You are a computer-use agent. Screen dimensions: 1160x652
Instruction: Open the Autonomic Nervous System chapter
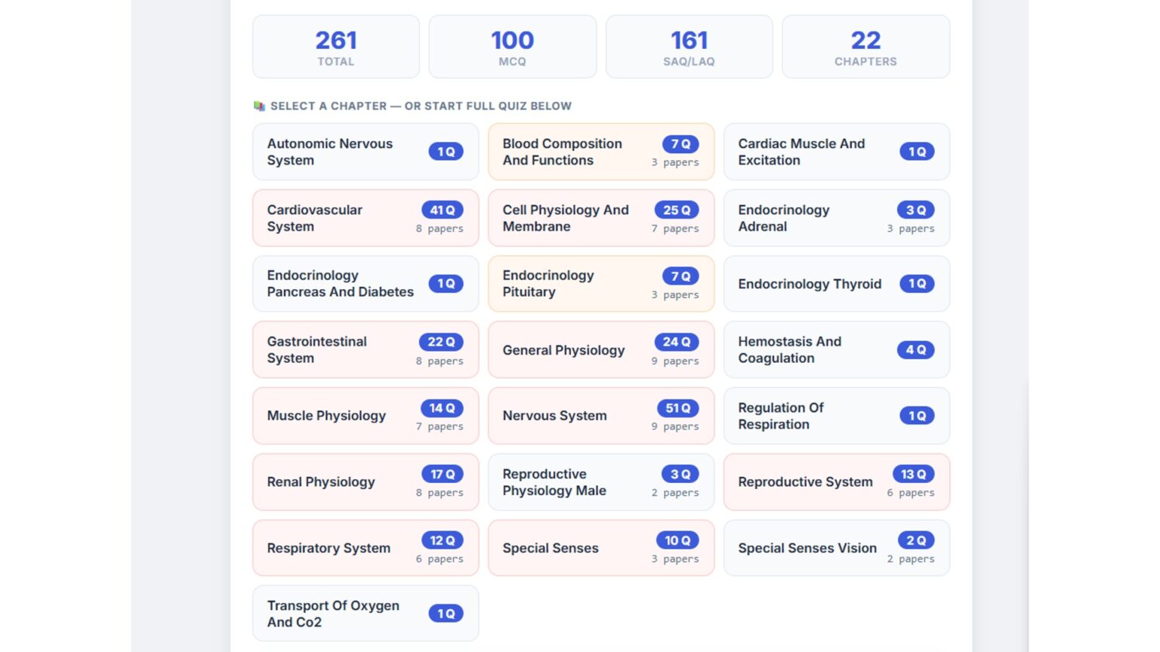[366, 152]
